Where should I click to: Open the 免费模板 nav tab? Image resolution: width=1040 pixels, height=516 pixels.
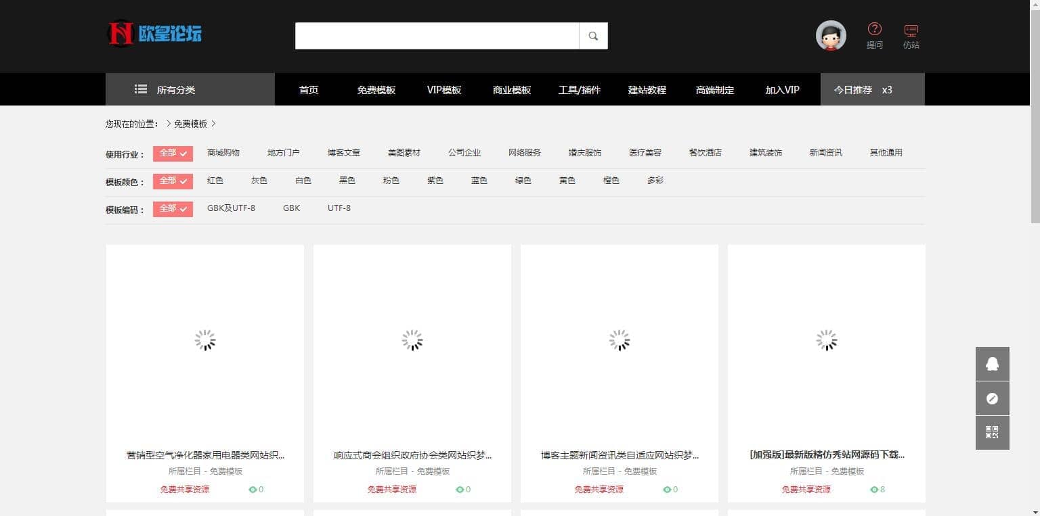point(376,90)
